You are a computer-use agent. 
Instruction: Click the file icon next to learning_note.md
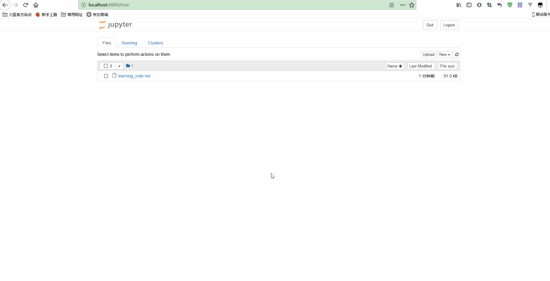pos(114,75)
